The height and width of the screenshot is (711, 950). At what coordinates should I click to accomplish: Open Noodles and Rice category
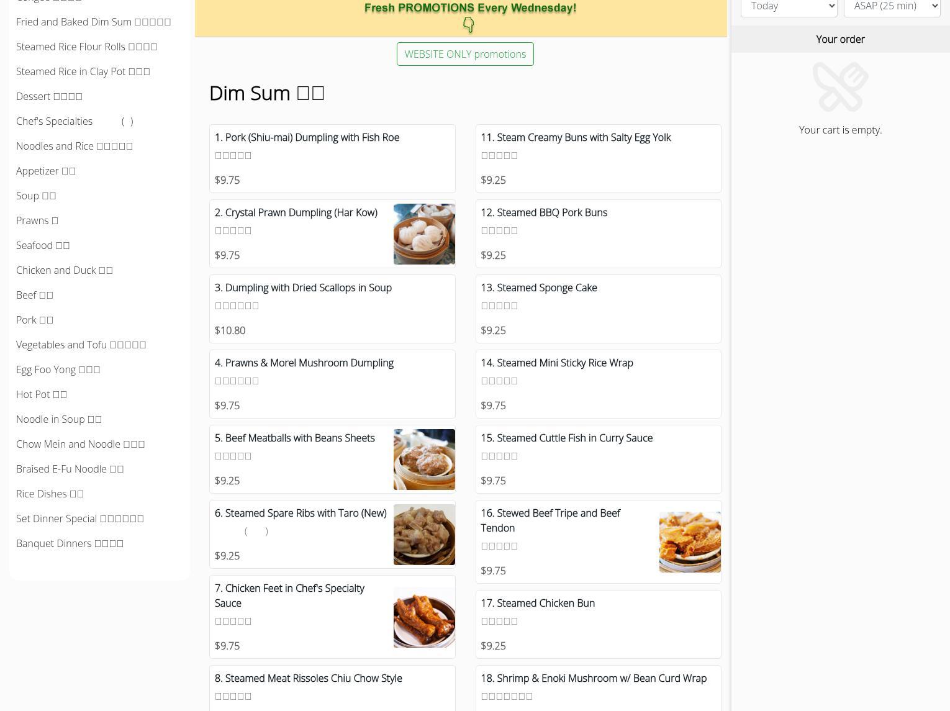click(75, 146)
